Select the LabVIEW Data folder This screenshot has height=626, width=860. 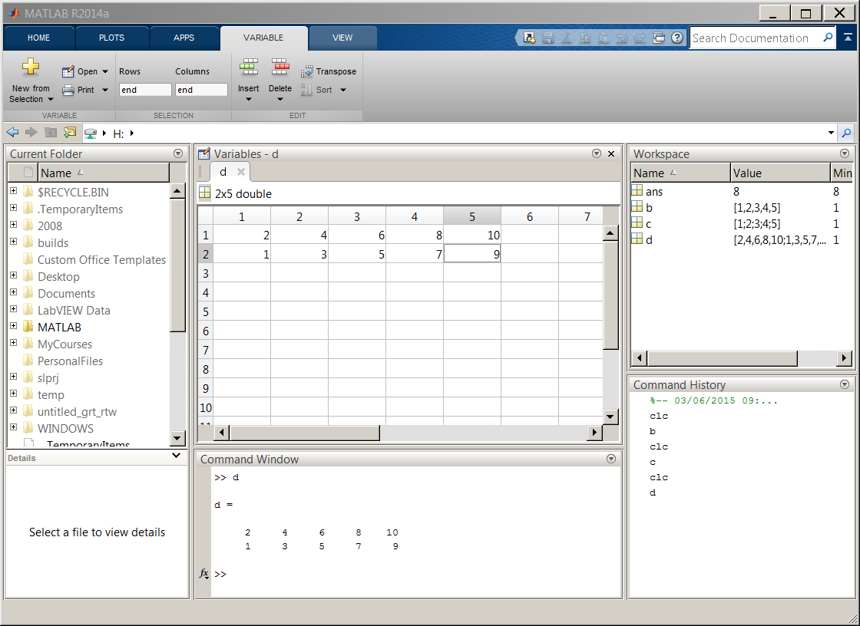(x=74, y=310)
